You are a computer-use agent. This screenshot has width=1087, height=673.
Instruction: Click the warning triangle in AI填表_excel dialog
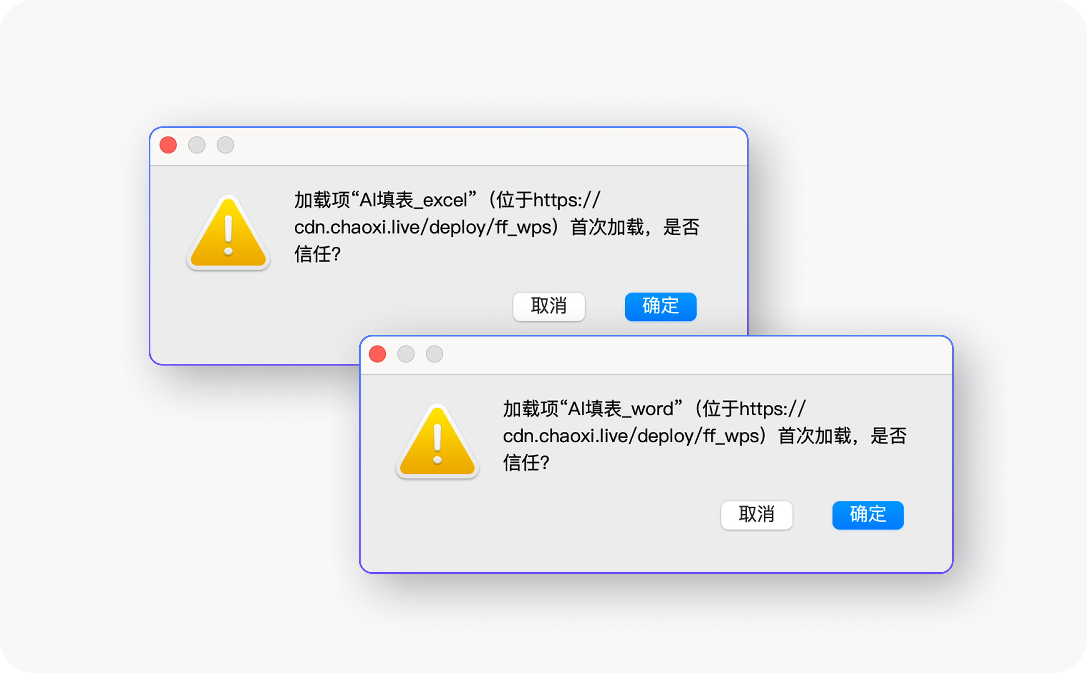point(228,232)
